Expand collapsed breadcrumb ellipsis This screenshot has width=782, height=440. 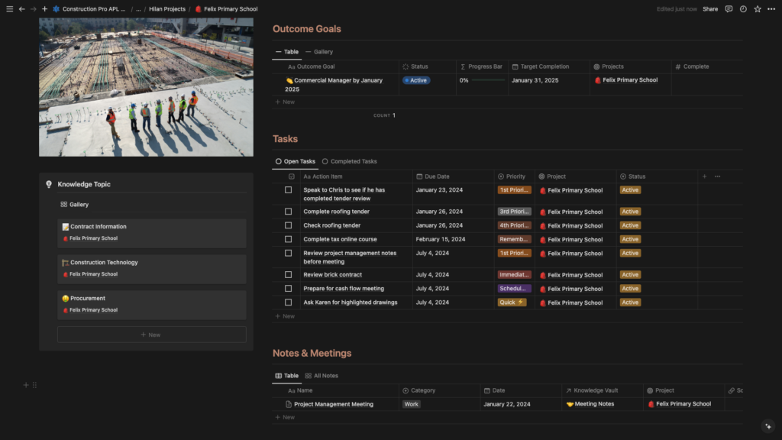138,9
